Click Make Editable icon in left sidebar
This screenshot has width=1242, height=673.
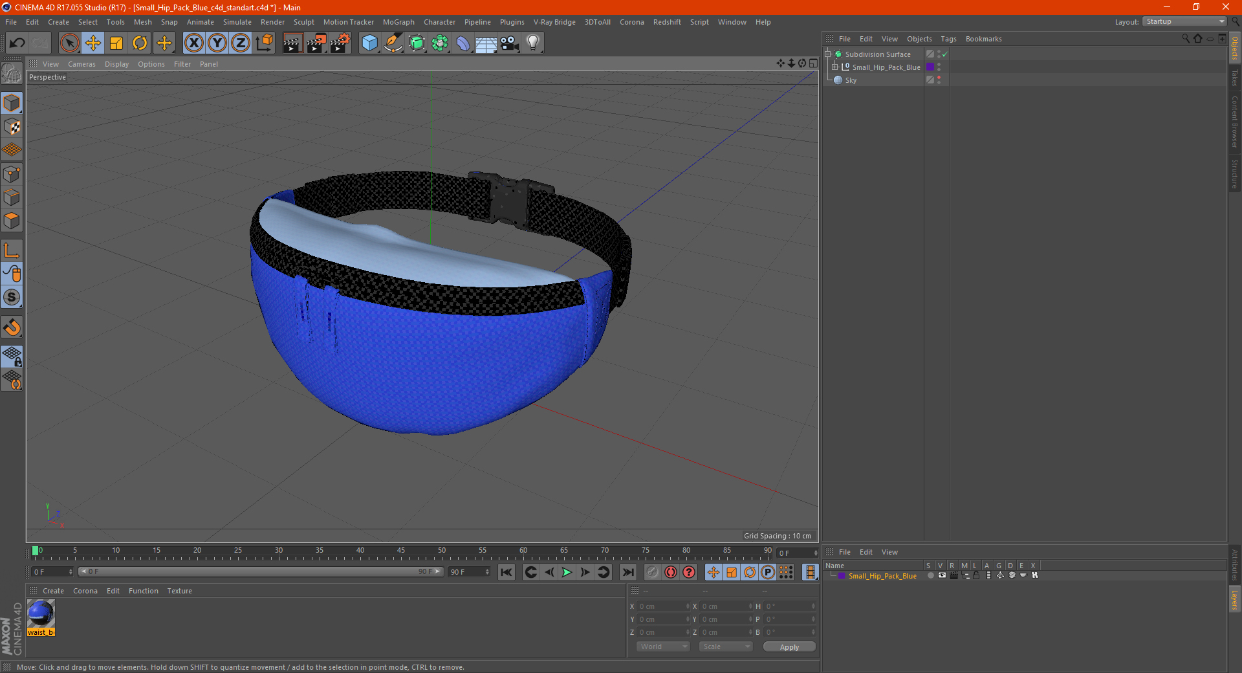12,74
